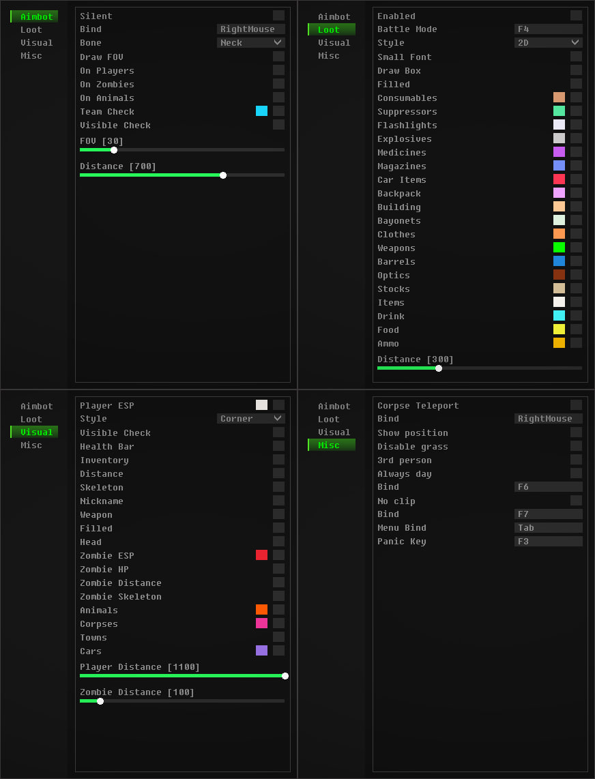
Task: Click the FOV slider handle
Action: coord(114,150)
